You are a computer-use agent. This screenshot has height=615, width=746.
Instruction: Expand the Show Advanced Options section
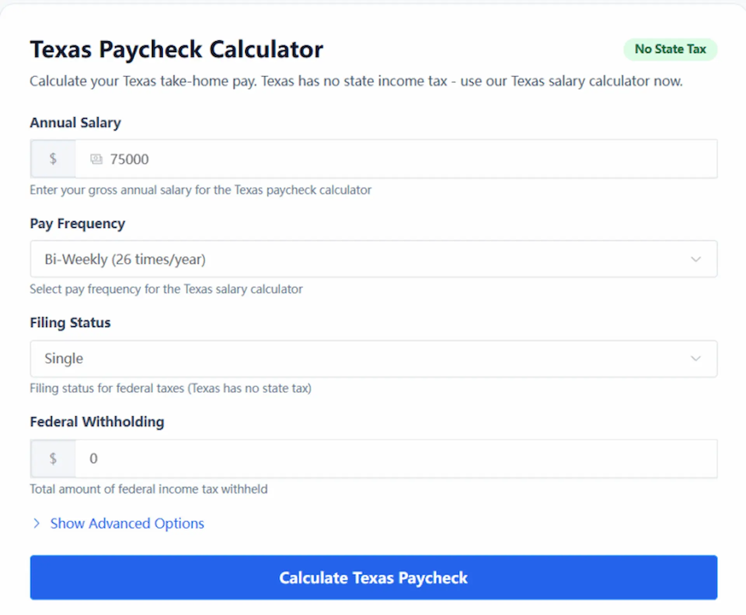click(127, 523)
